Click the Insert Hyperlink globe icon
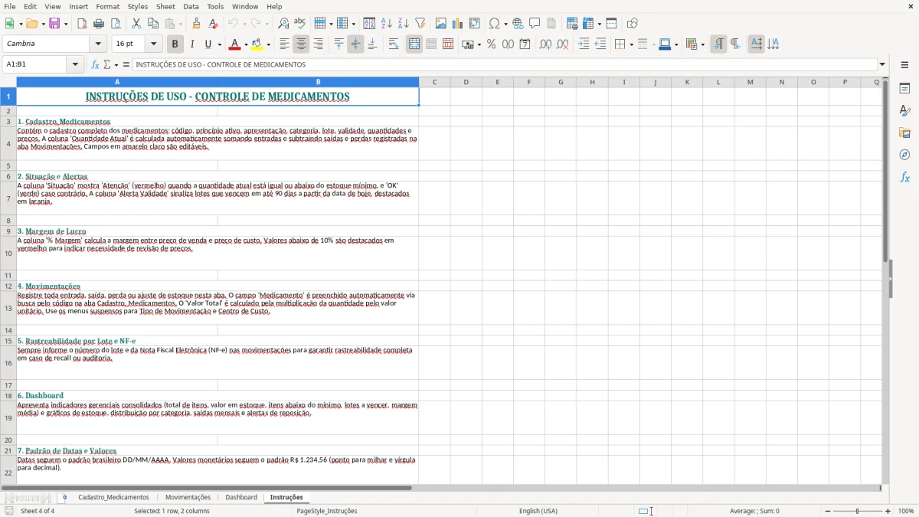This screenshot has height=517, width=919. pos(518,24)
